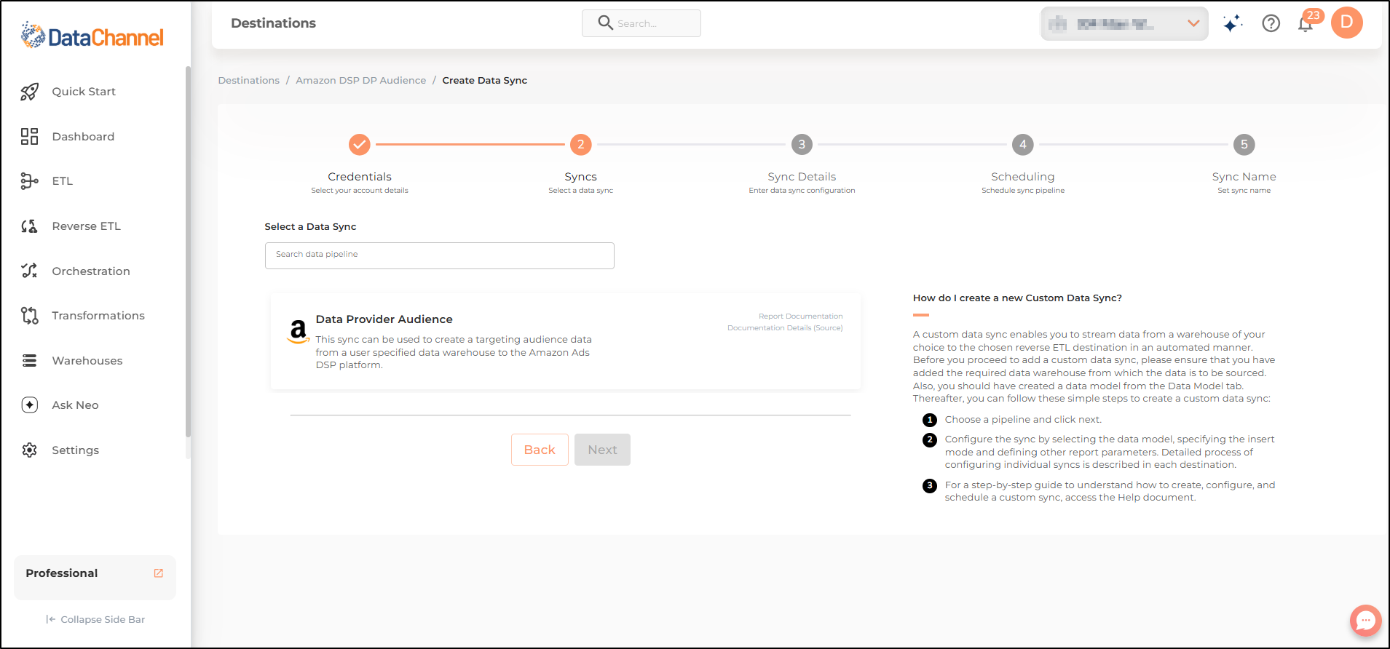
Task: Click the Reverse ETL icon
Action: (x=29, y=226)
